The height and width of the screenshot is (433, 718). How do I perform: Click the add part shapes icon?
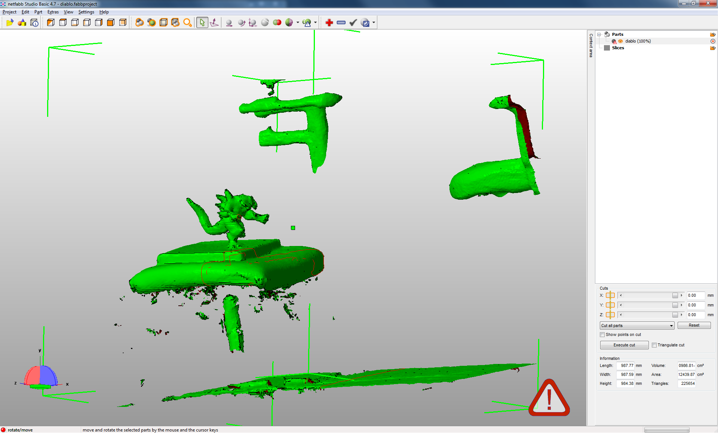(22, 23)
